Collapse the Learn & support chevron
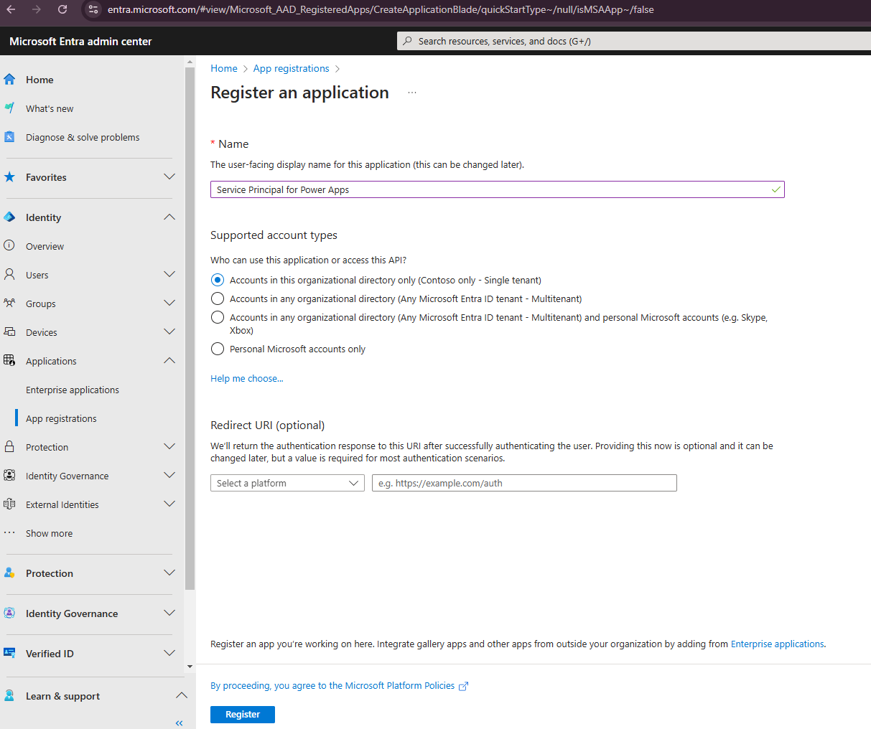The width and height of the screenshot is (871, 729). click(x=182, y=695)
